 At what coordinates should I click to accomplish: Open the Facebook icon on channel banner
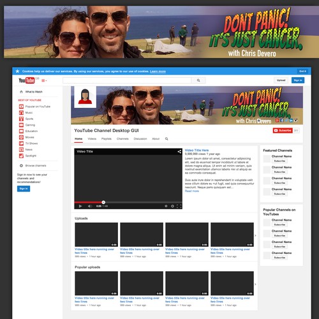tap(282, 121)
